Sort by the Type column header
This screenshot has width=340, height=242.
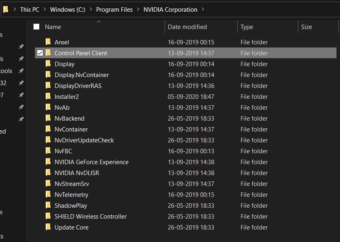tap(247, 27)
